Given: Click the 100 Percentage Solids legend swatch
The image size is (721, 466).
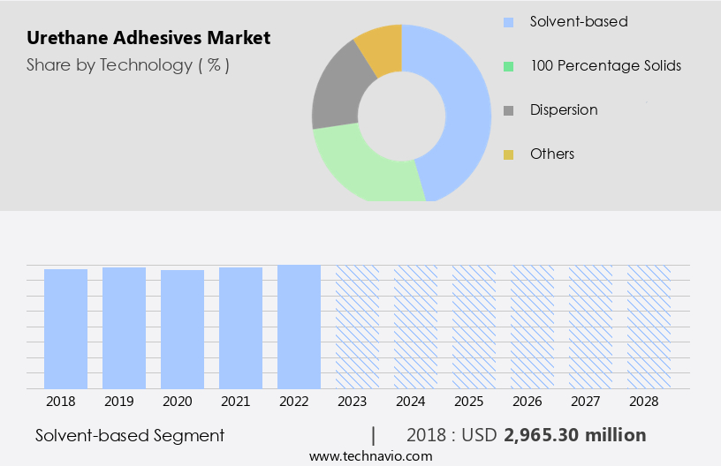Looking at the screenshot, I should point(508,66).
